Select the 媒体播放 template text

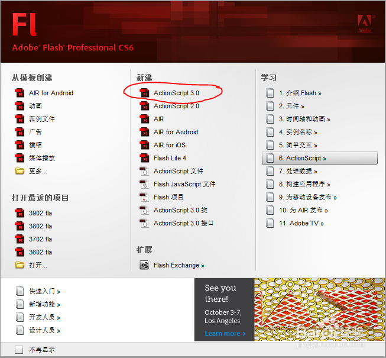click(x=42, y=158)
